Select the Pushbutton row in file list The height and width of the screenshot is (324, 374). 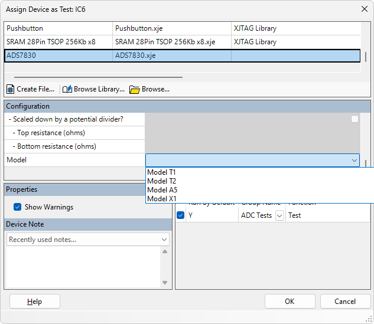click(x=59, y=28)
